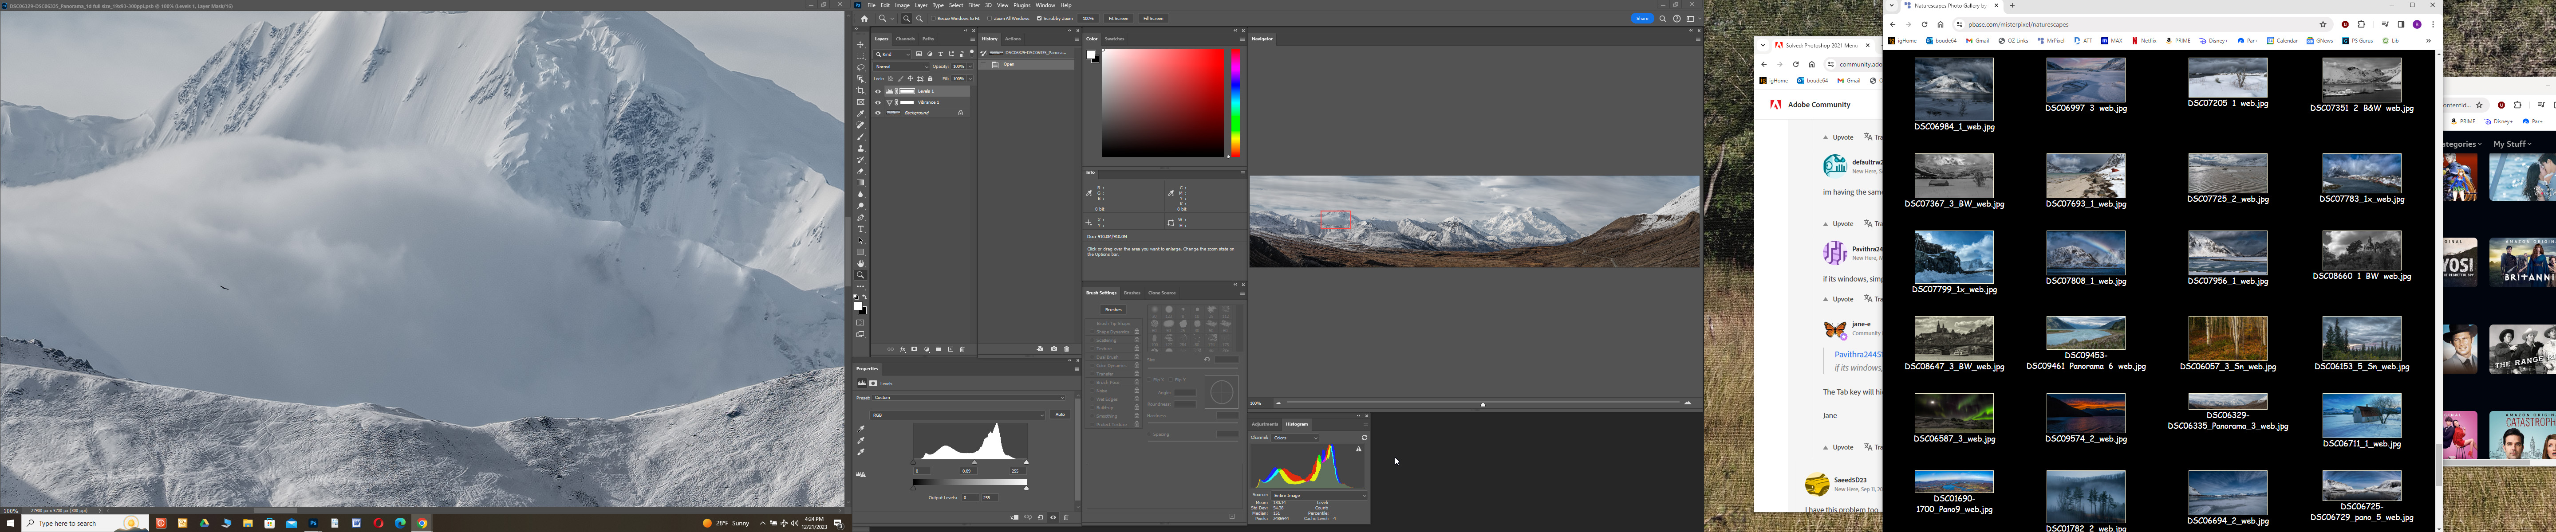Open DSC06984_1_web.jpg link in pbase gallery
The image size is (2556, 532).
pyautogui.click(x=1954, y=127)
